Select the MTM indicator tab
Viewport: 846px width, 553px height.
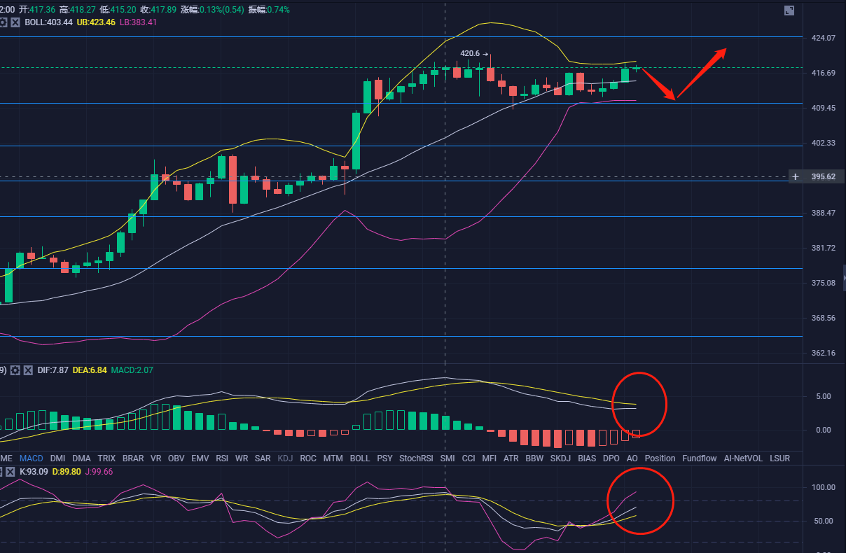[x=333, y=458]
